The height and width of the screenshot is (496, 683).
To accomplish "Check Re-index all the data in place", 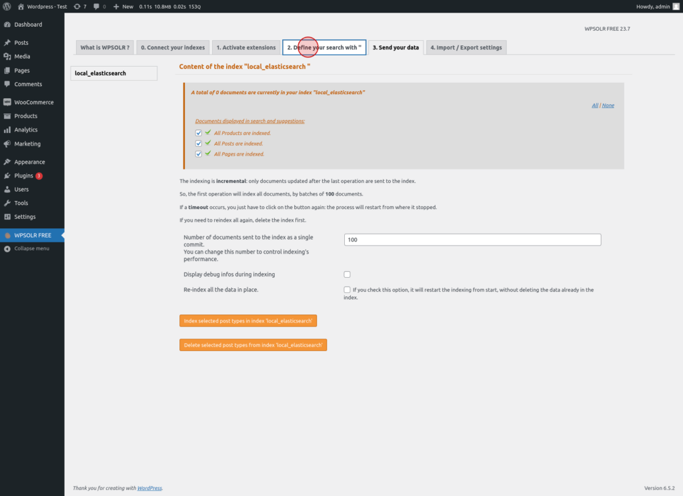I will (x=347, y=290).
